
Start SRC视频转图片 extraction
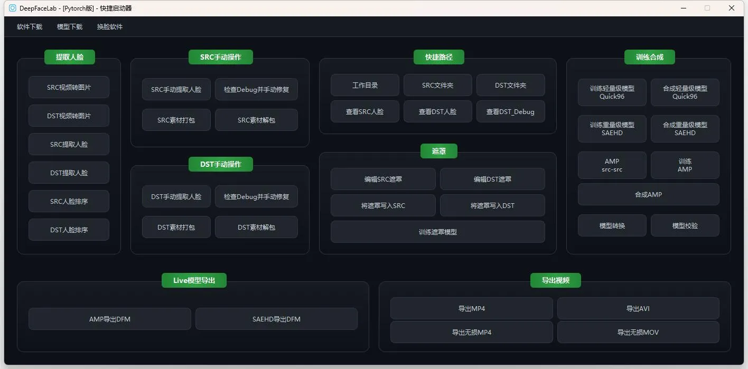pyautogui.click(x=69, y=87)
